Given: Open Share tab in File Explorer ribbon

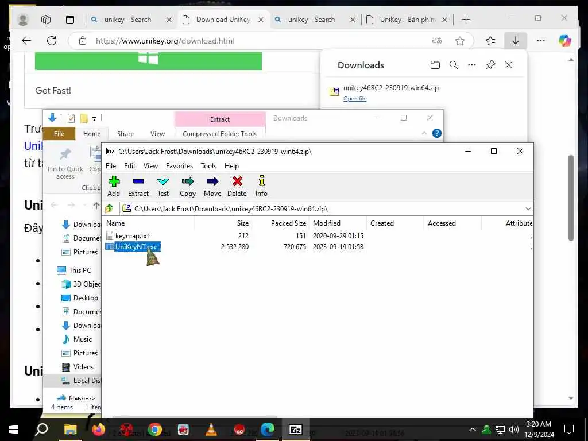Looking at the screenshot, I should click(x=125, y=134).
